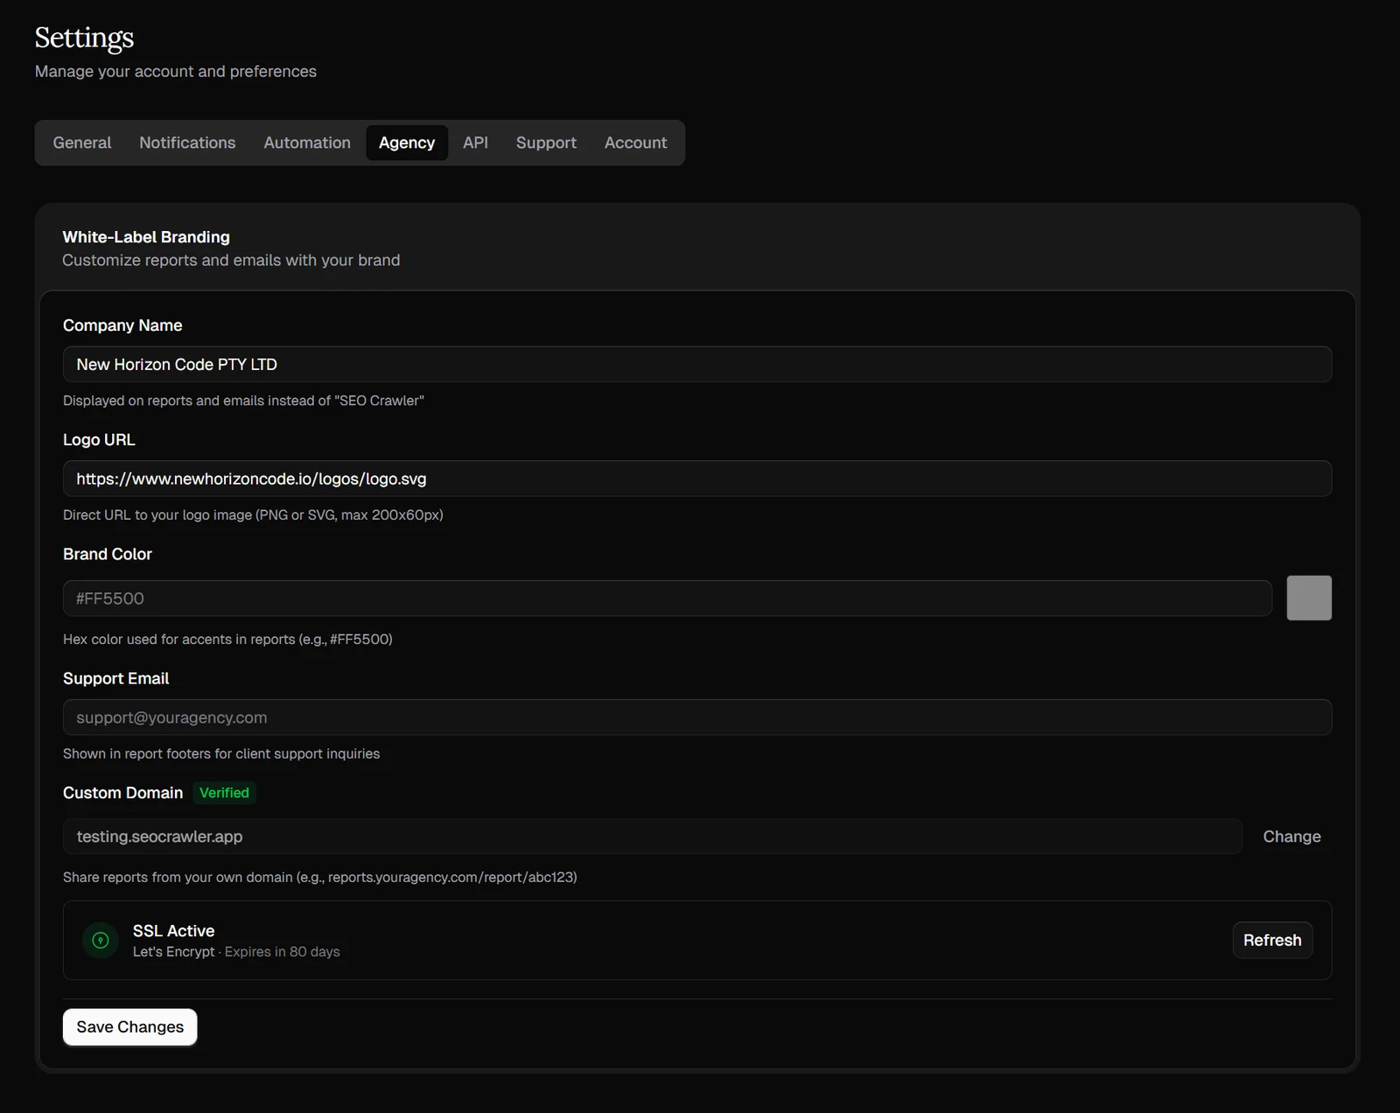Screen dimensions: 1400x1113
Task: Click "Let's Encrypt · Expires in 80 days" text
Action: (x=236, y=952)
